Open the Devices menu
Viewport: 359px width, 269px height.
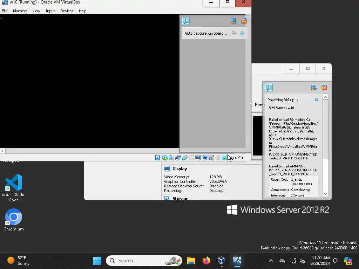pyautogui.click(x=67, y=11)
